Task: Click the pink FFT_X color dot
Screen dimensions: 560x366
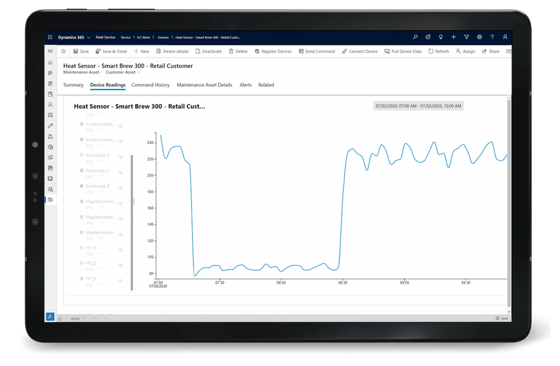Action: (82, 278)
